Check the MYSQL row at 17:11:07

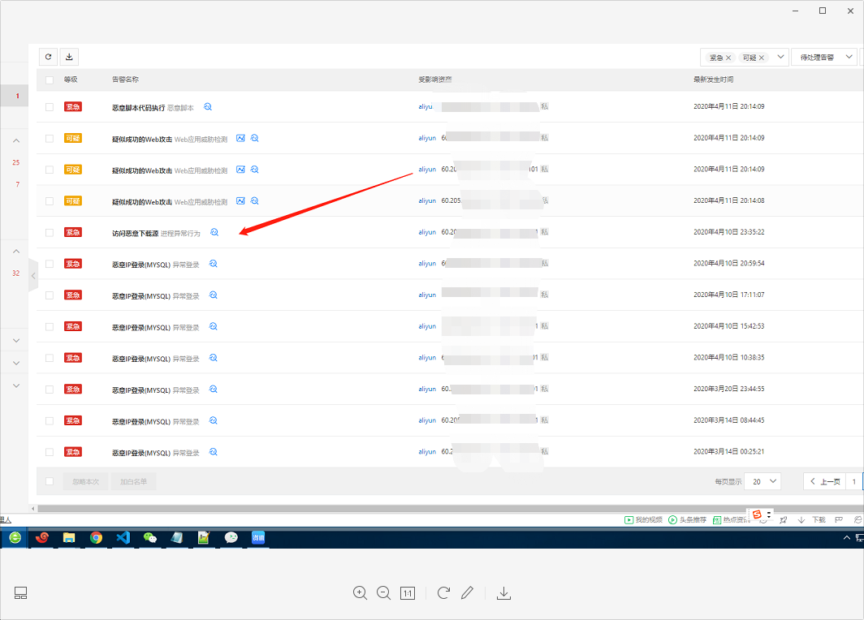pyautogui.click(x=50, y=295)
